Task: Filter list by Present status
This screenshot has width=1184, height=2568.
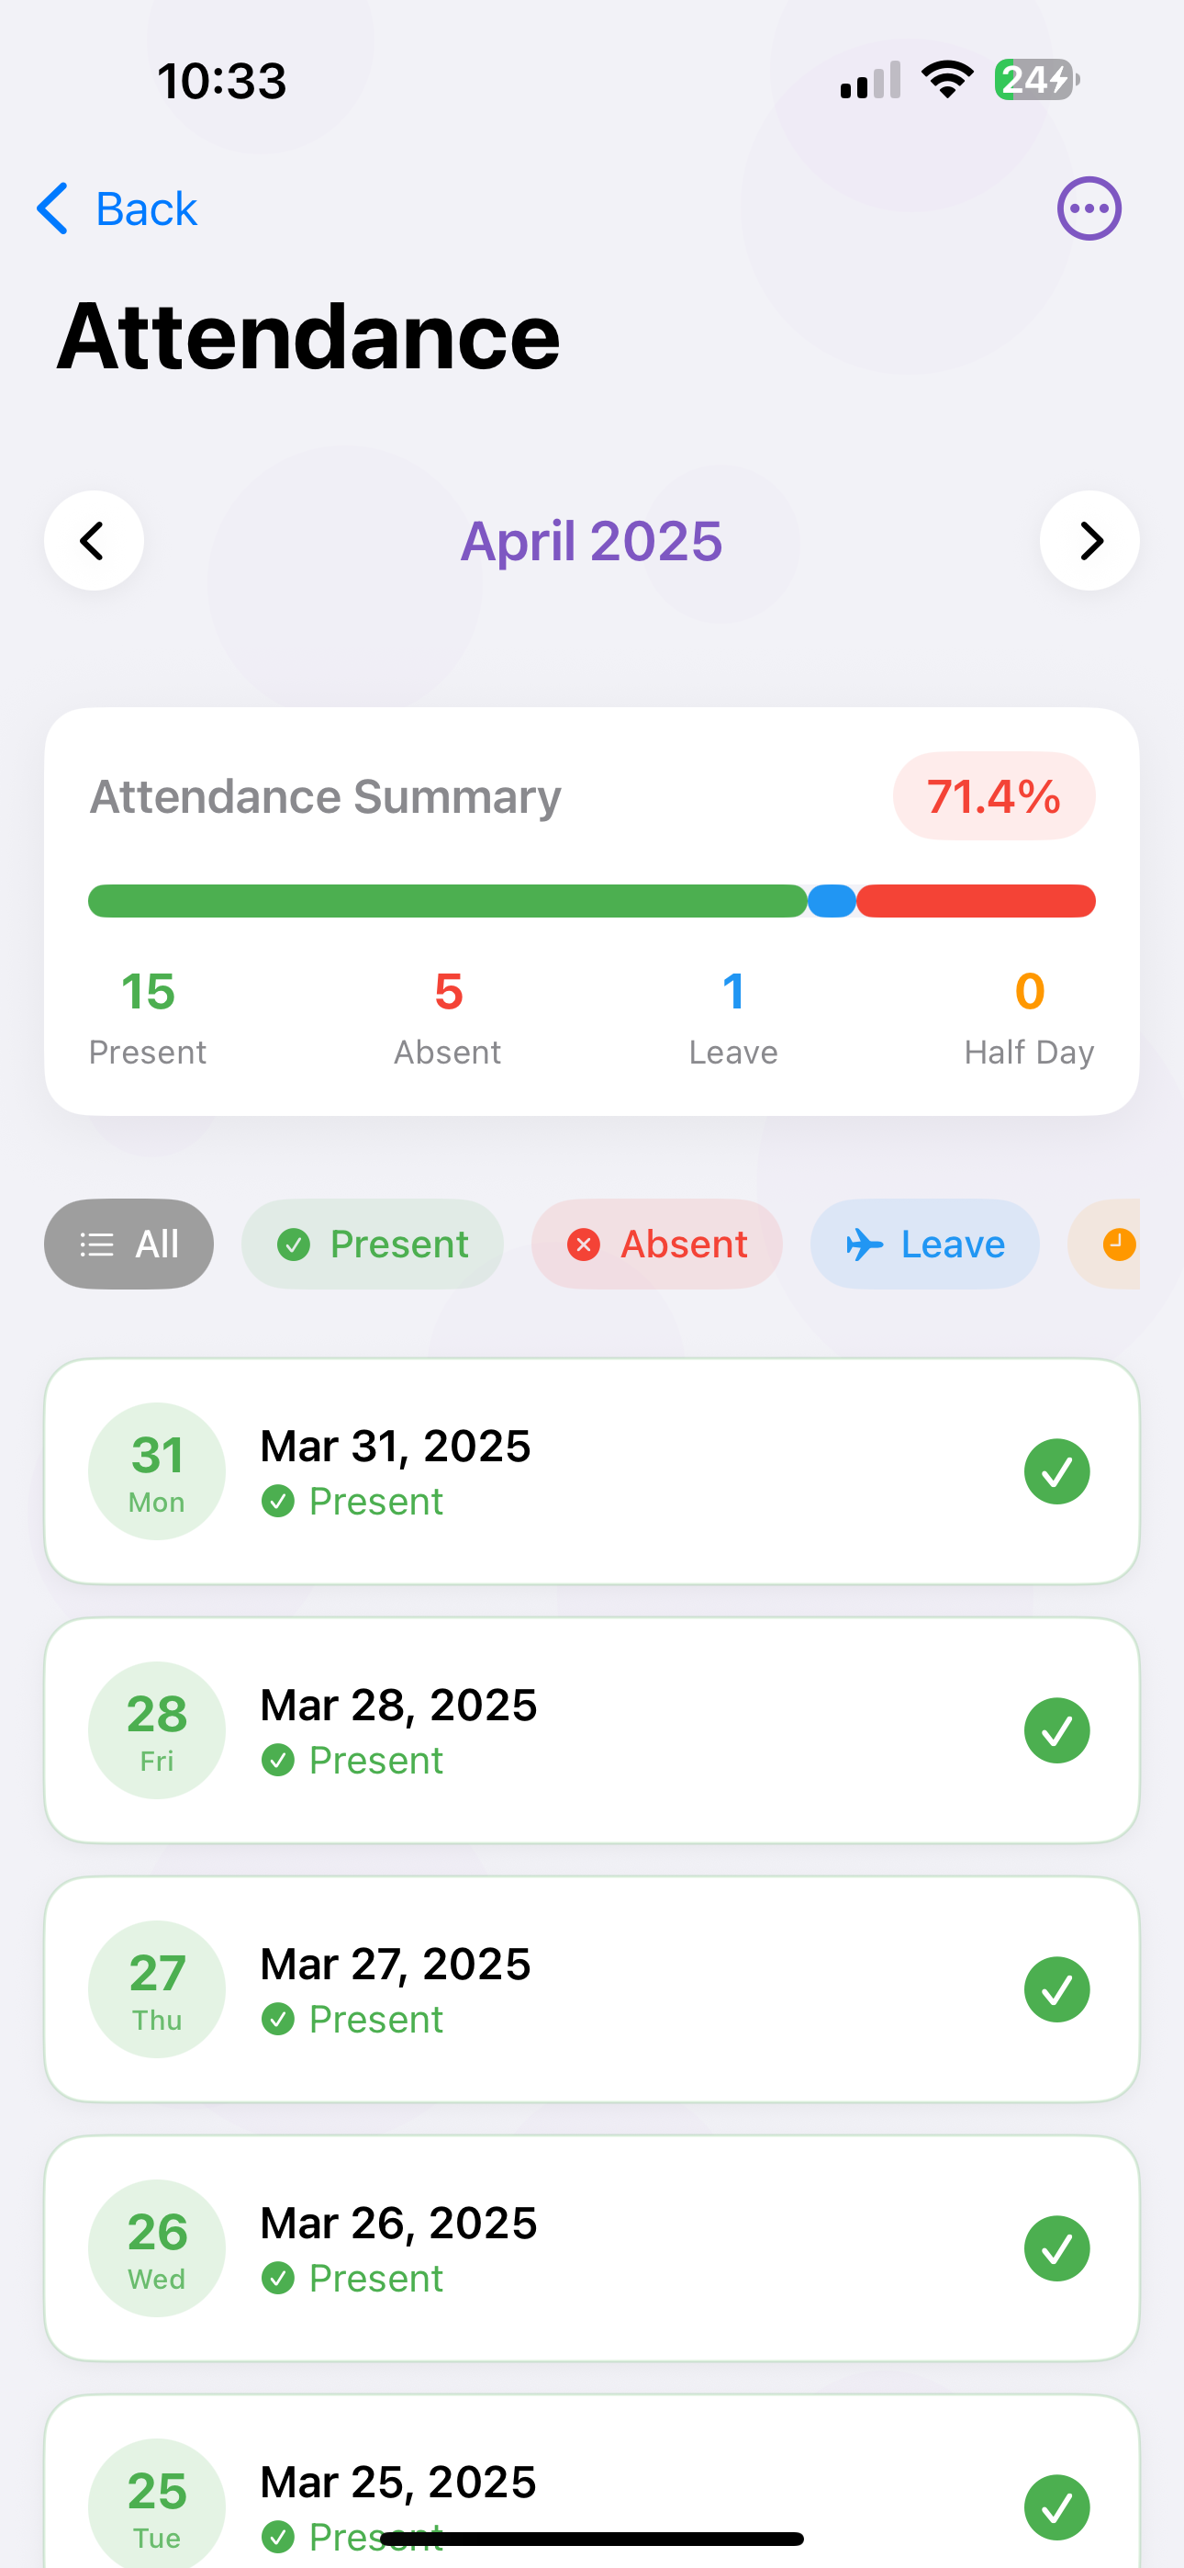Action: pos(372,1245)
